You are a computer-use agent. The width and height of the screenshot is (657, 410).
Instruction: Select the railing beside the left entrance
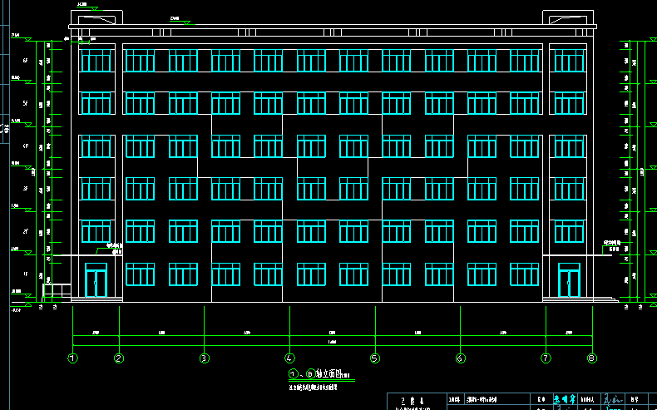point(57,291)
